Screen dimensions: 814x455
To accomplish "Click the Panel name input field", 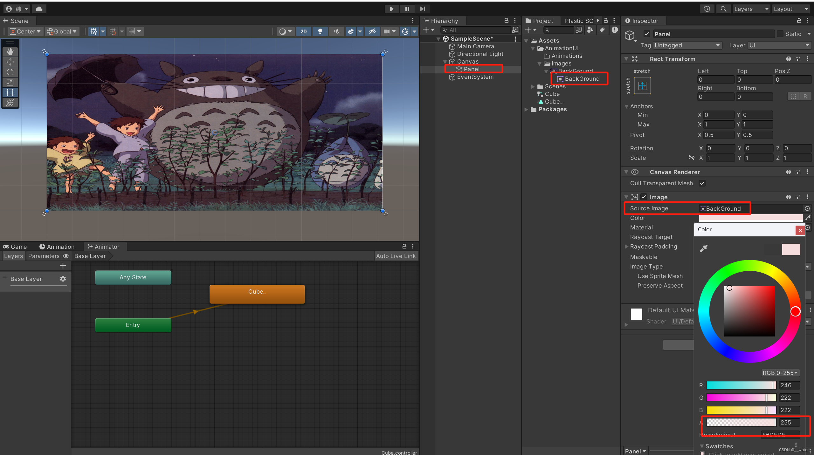I will 714,34.
